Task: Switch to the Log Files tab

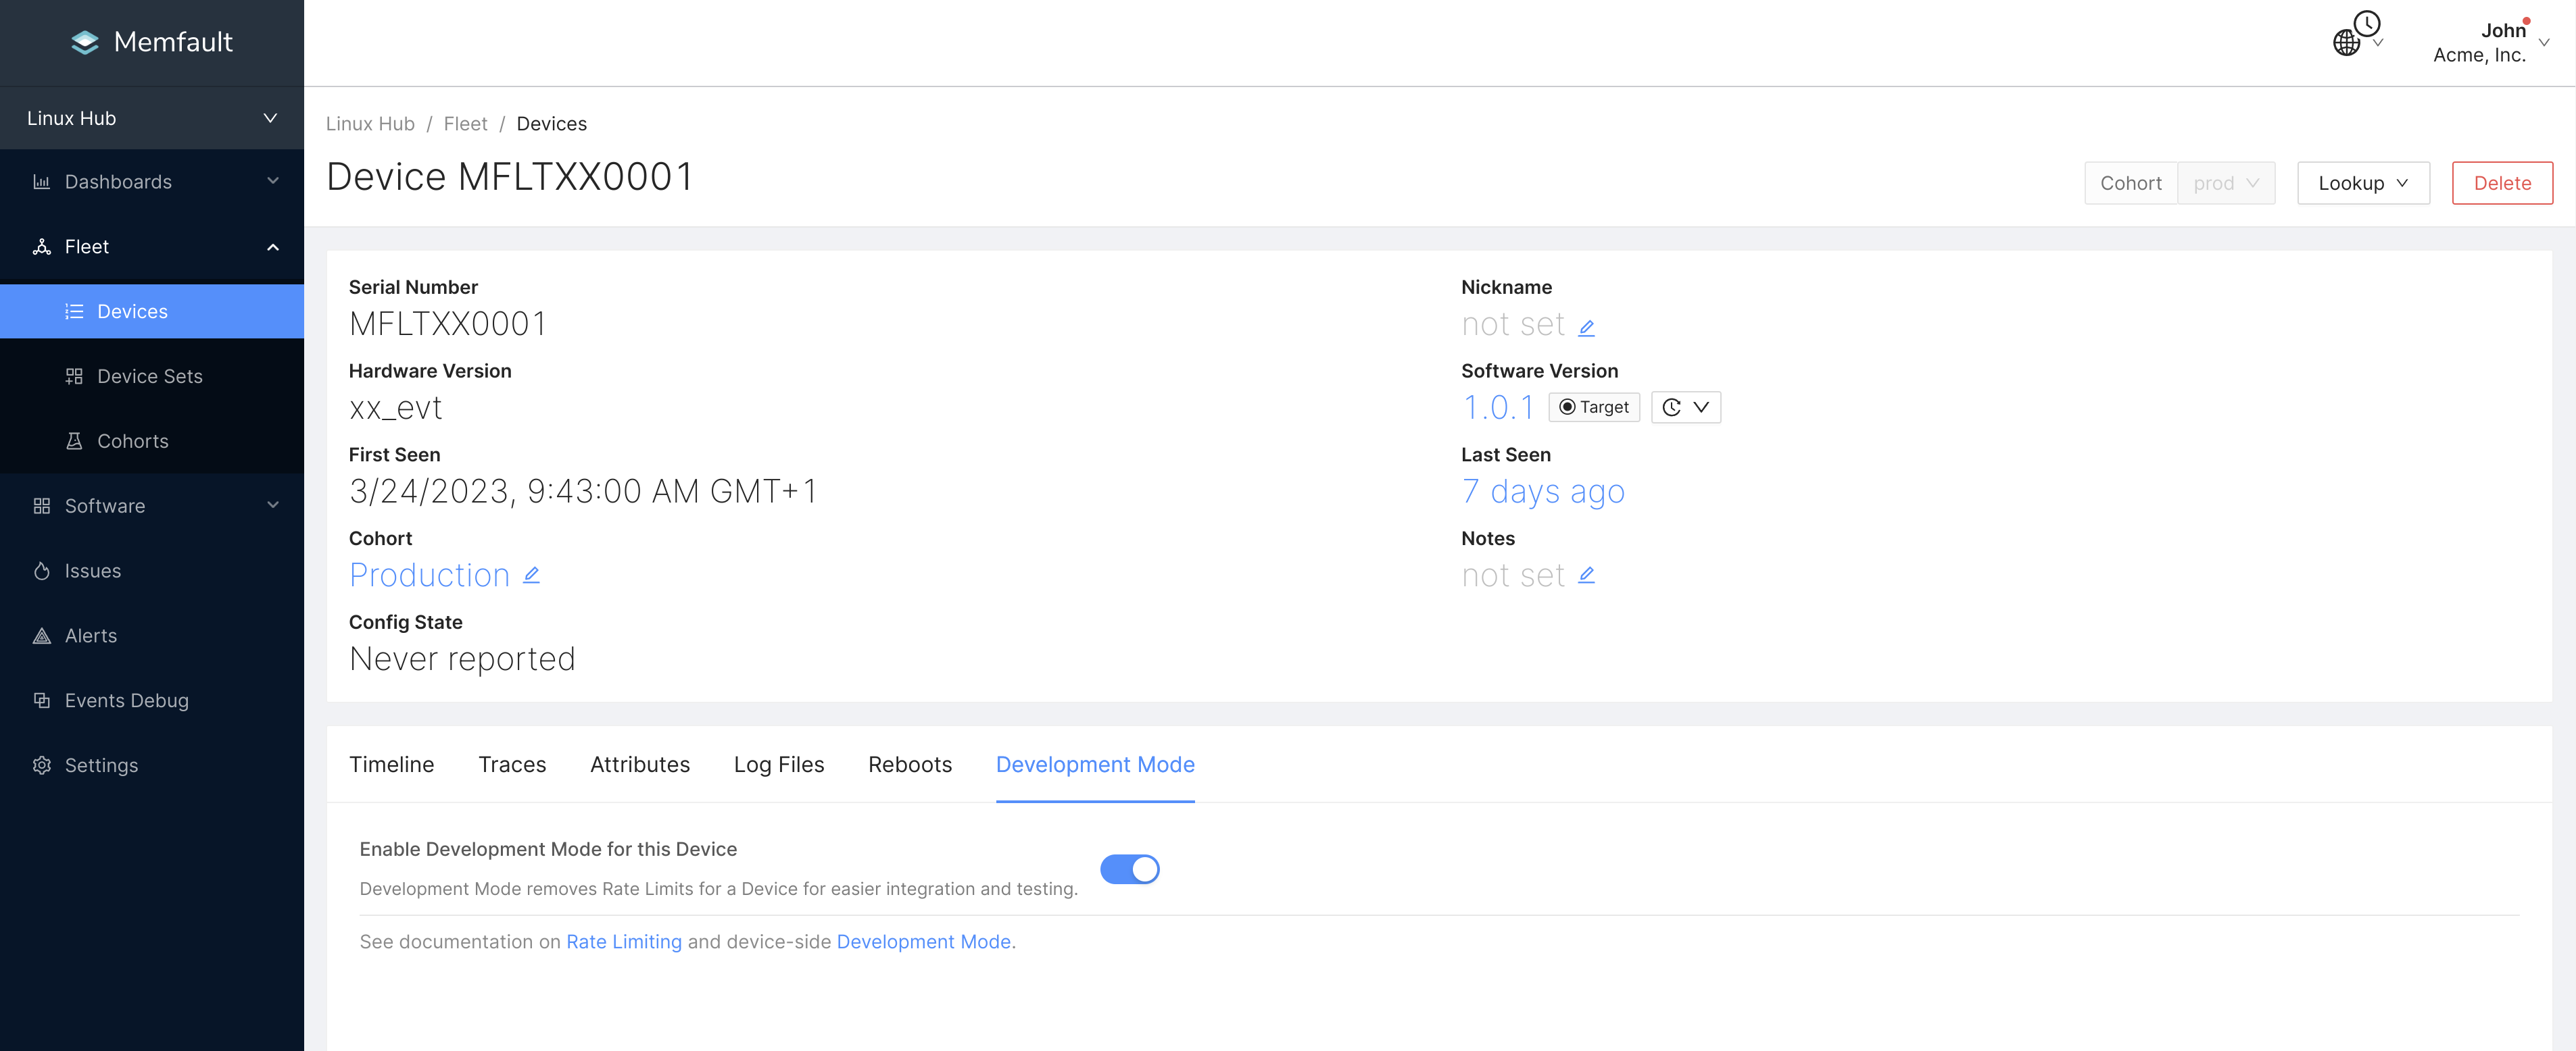Action: (x=778, y=765)
